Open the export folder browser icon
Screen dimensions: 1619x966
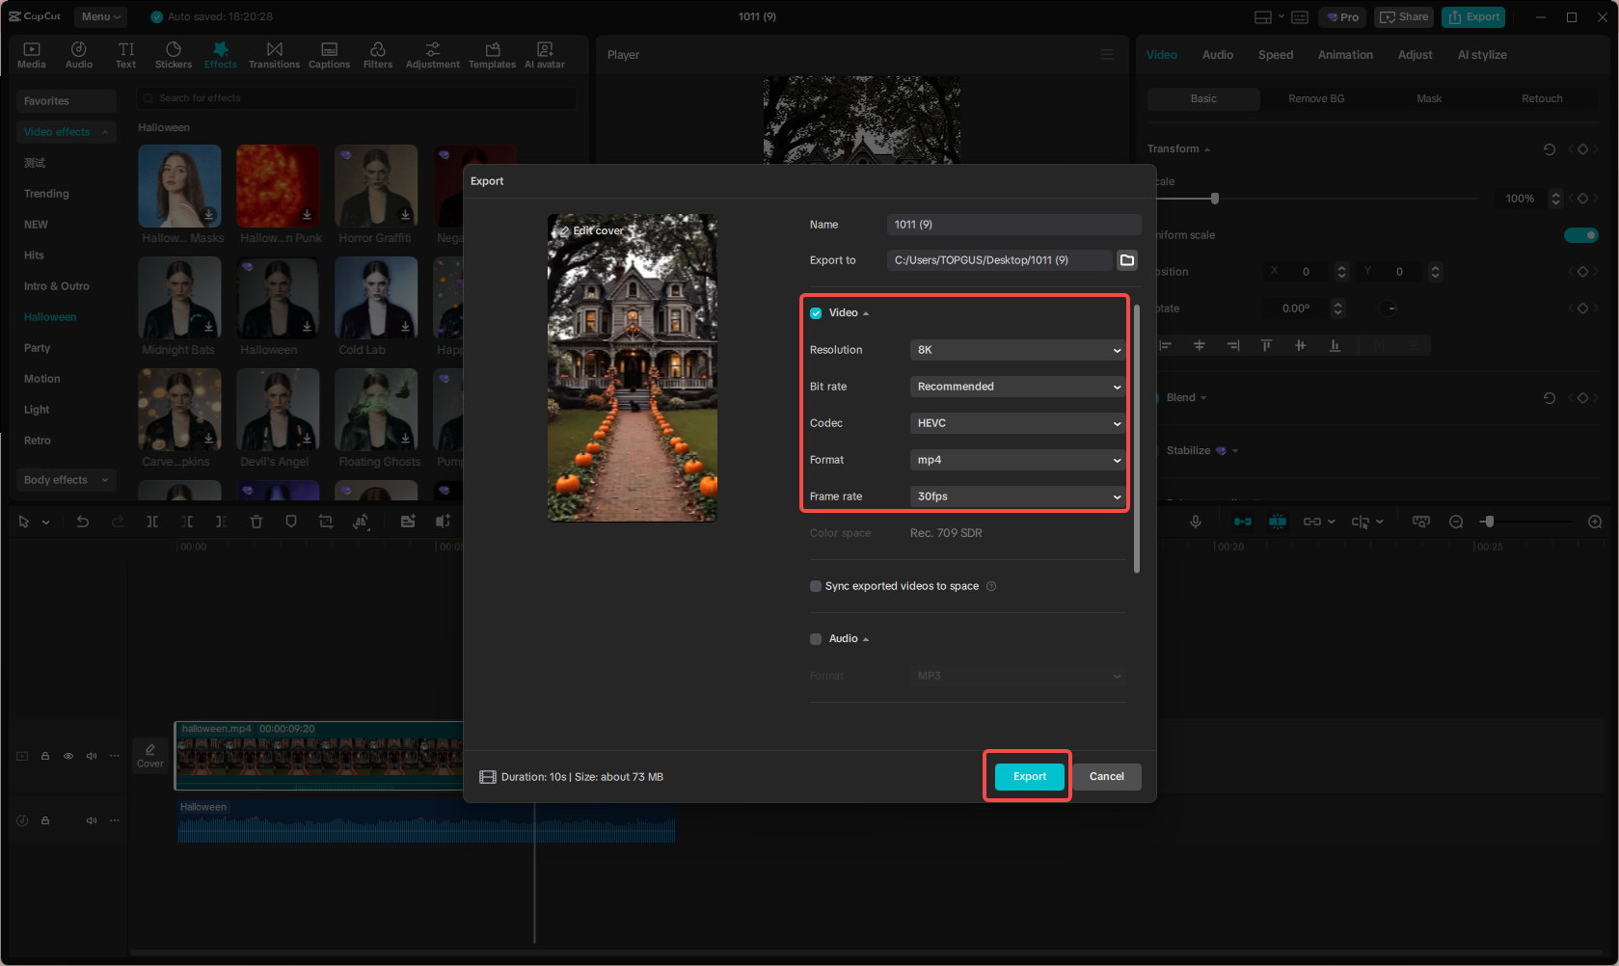pyautogui.click(x=1126, y=259)
